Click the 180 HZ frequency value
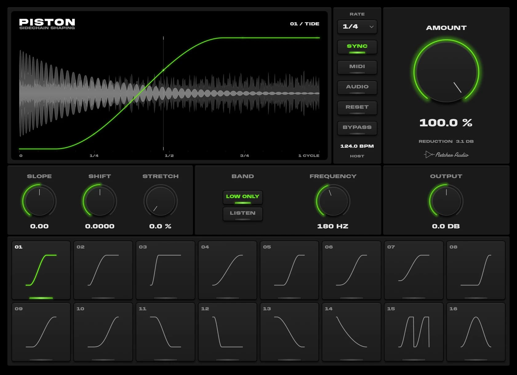The width and height of the screenshot is (517, 375). (333, 226)
